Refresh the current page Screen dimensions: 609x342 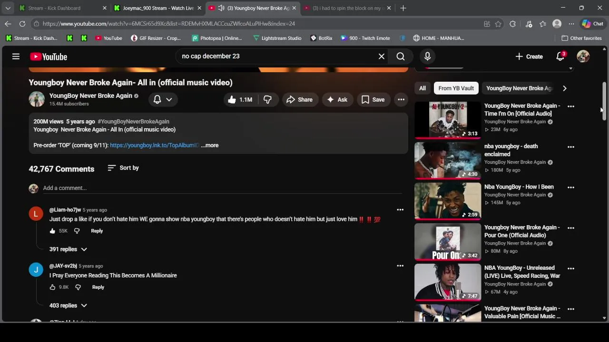tap(22, 24)
